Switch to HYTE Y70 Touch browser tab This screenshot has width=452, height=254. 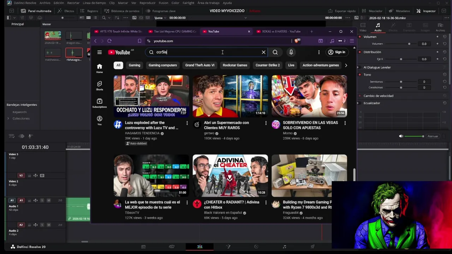click(118, 31)
